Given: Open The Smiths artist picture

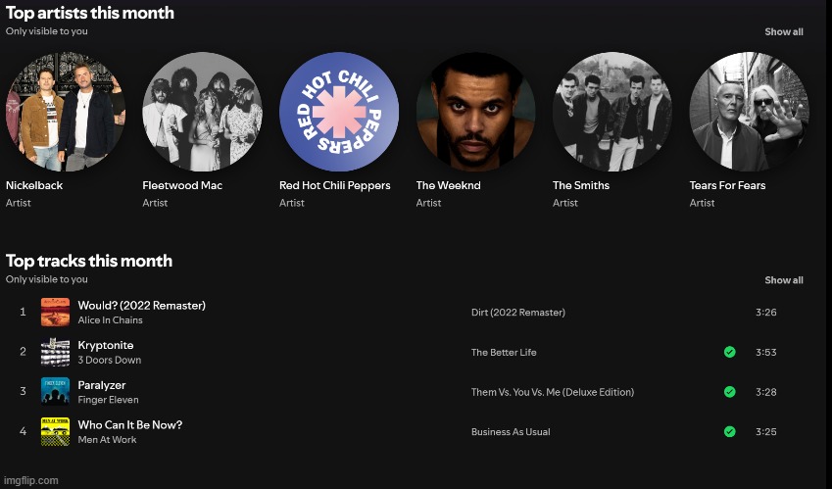Looking at the screenshot, I should (x=612, y=112).
